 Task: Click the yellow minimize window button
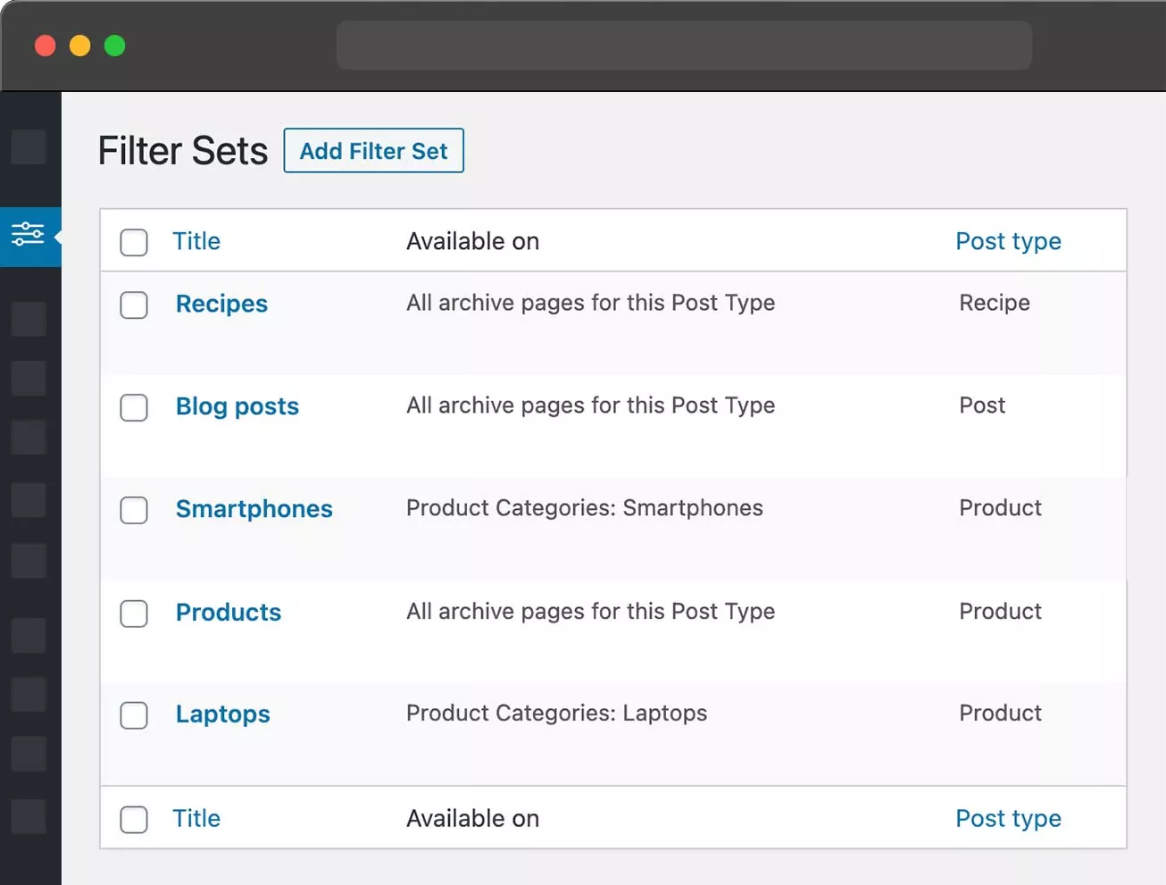(80, 46)
